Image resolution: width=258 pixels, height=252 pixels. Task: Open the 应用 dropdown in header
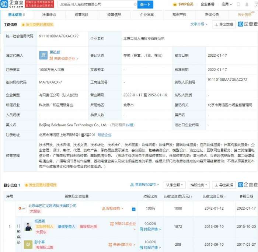[227, 5]
